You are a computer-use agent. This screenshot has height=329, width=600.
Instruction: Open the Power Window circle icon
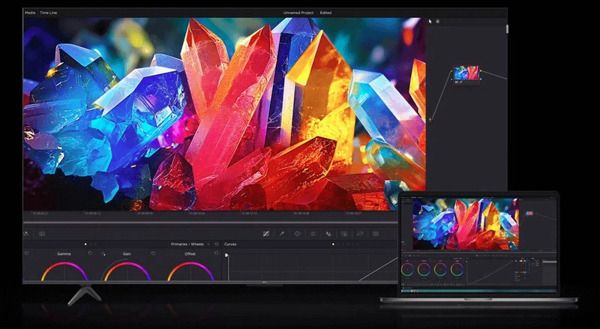297,234
